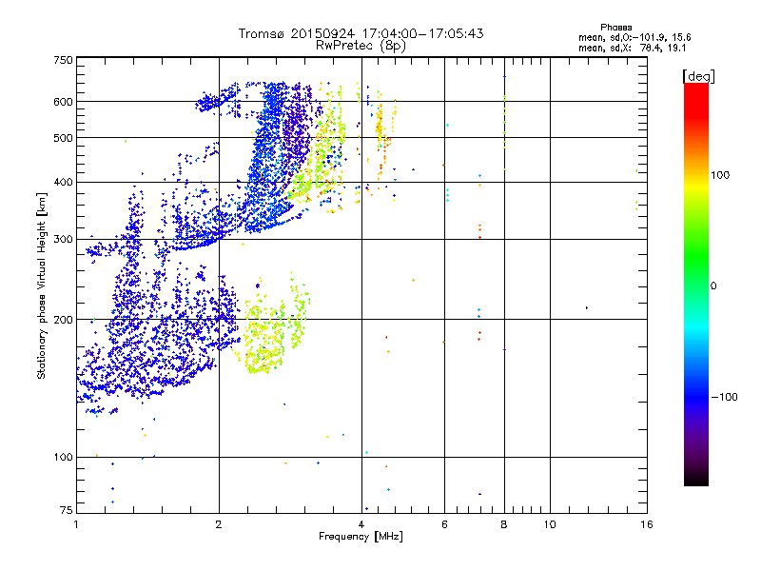Image resolution: width=761 pixels, height=571 pixels.
Task: Click the y-axis tick label 300
Action: (63, 240)
